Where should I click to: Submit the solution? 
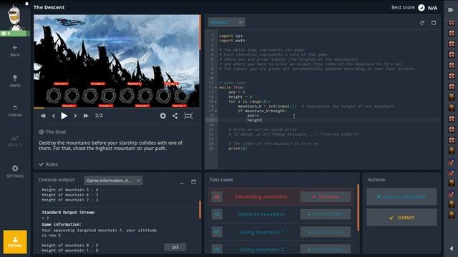(x=401, y=217)
